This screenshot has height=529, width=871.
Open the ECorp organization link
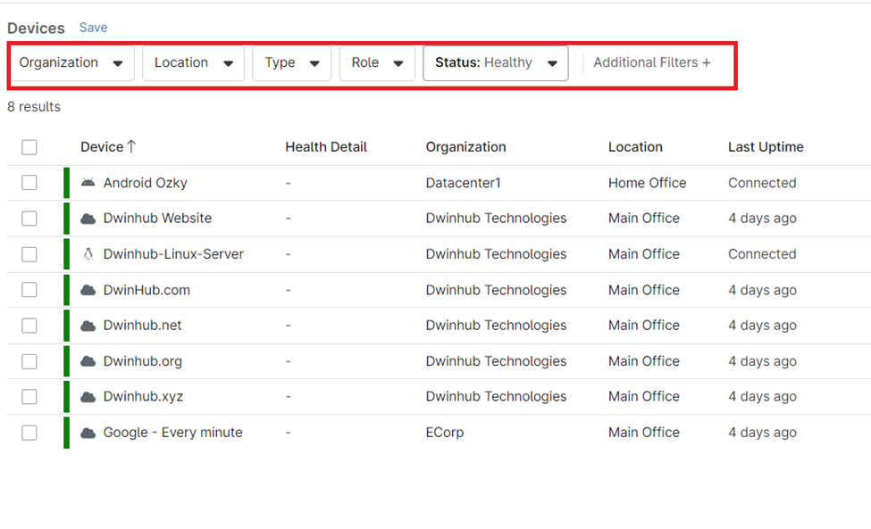[x=445, y=432]
